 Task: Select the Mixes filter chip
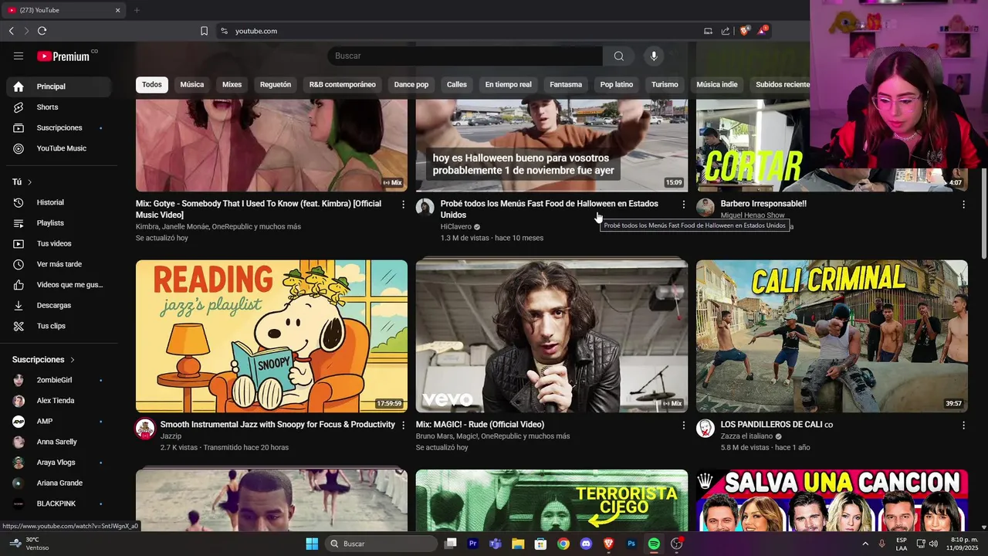[x=232, y=85]
